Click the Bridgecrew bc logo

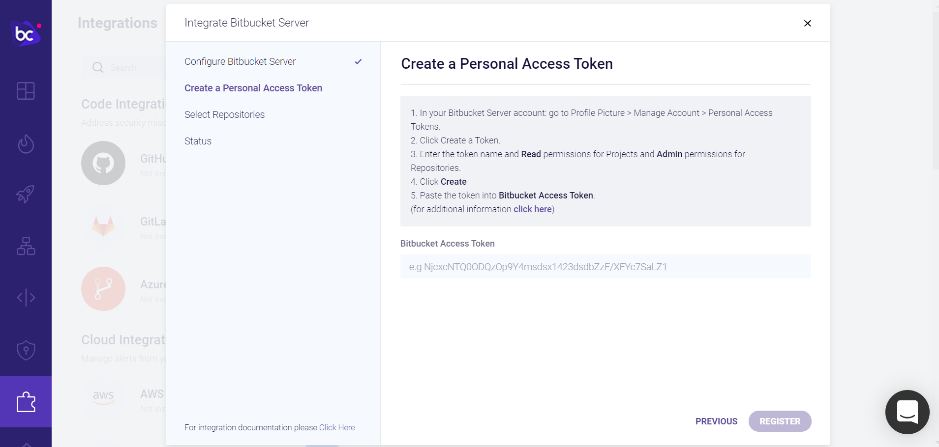(x=26, y=33)
